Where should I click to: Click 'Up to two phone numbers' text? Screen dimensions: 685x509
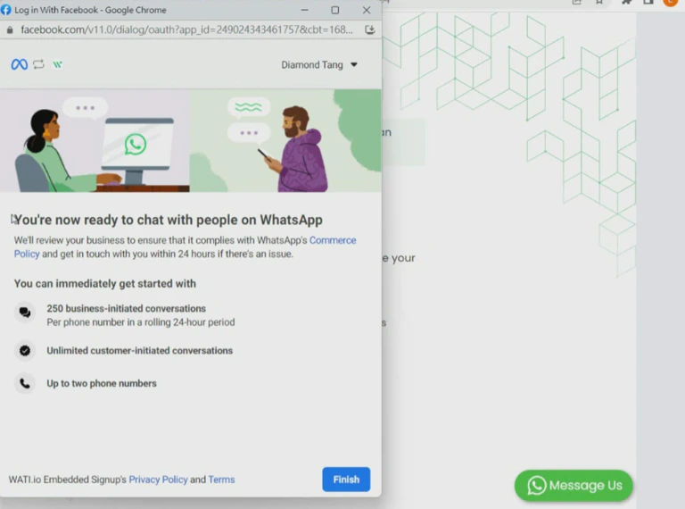click(102, 383)
